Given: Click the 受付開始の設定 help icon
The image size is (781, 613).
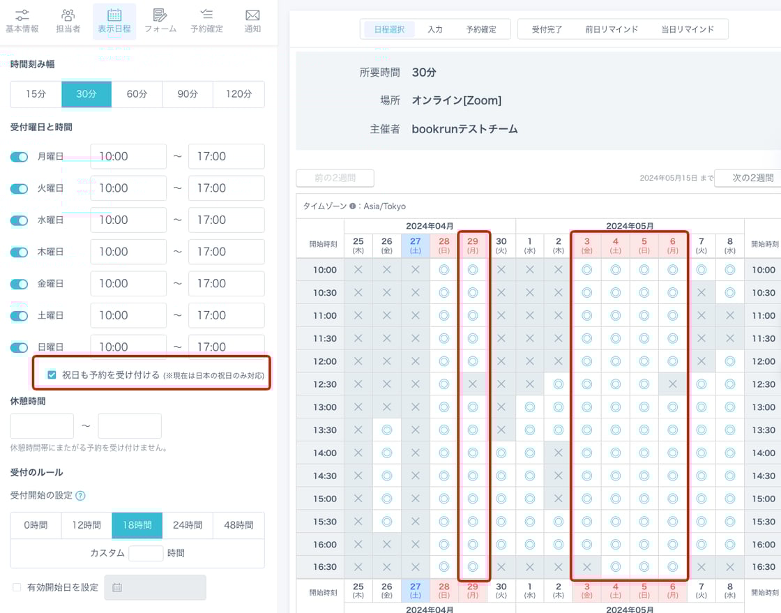Looking at the screenshot, I should (80, 496).
